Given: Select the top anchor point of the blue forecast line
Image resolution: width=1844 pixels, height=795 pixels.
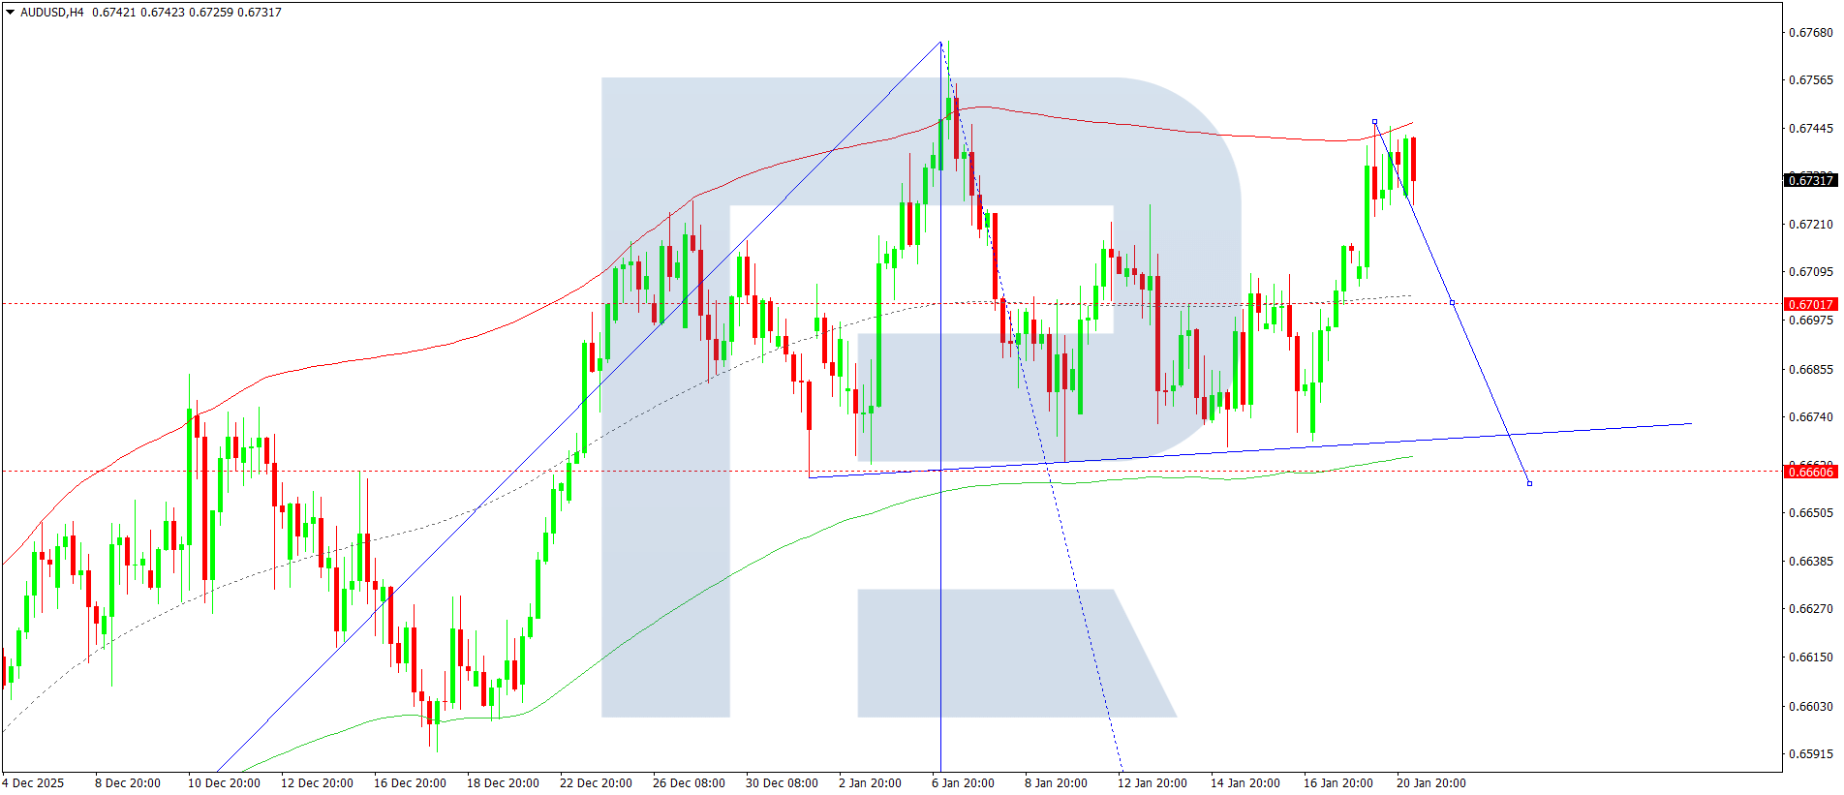Looking at the screenshot, I should (1374, 122).
